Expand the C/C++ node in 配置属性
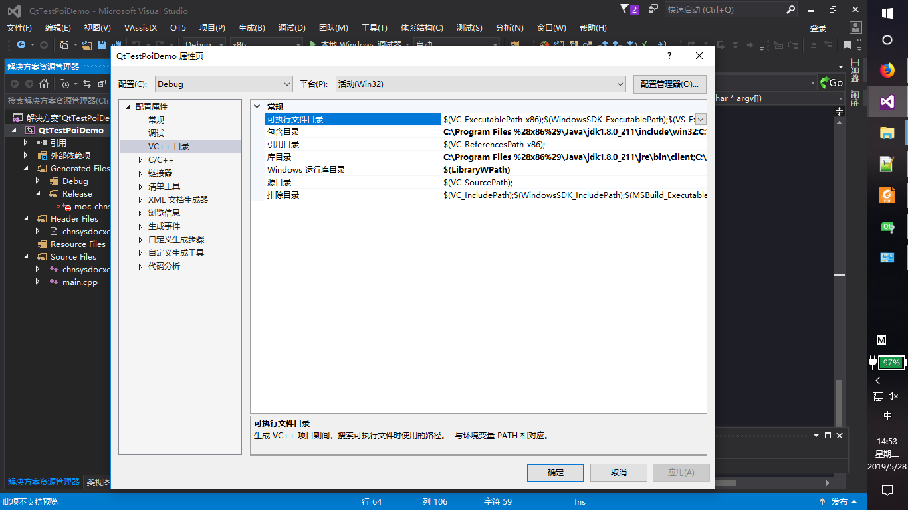 140,159
